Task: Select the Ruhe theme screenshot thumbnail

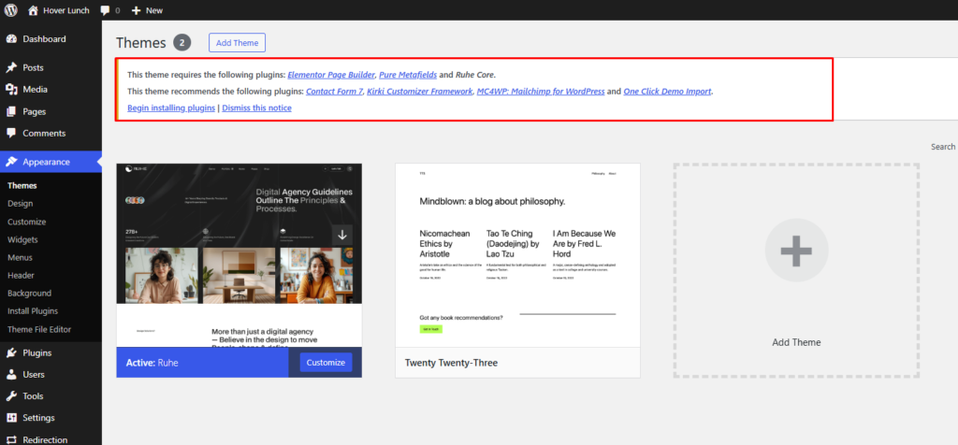Action: (239, 255)
